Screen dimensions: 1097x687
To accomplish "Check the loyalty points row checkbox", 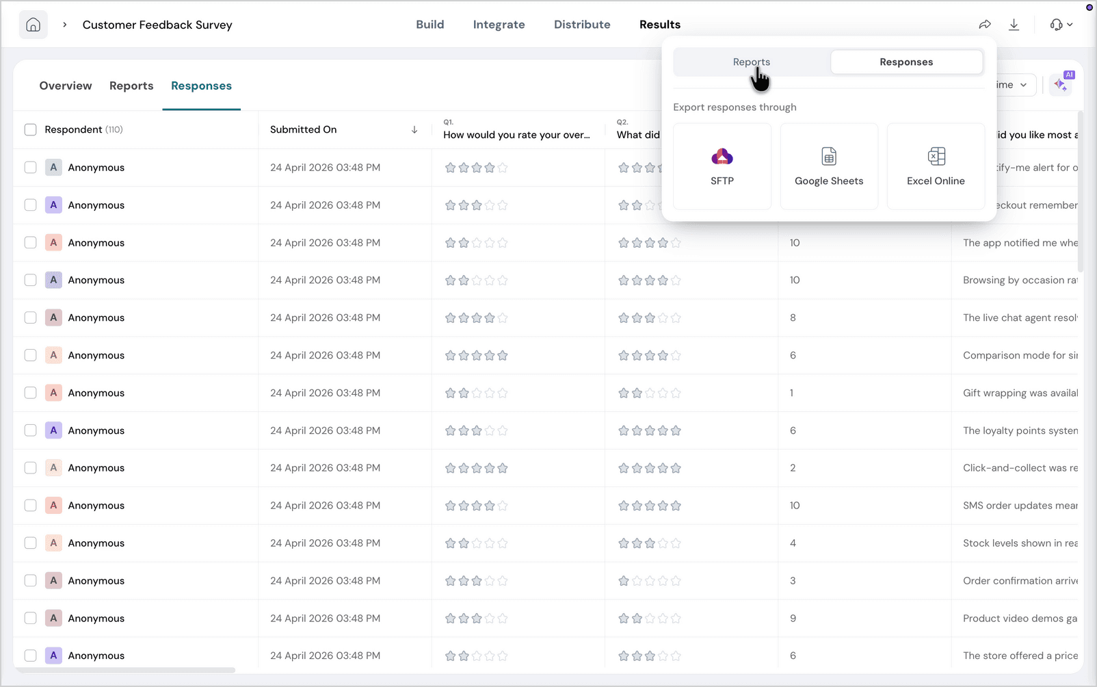I will 30,430.
